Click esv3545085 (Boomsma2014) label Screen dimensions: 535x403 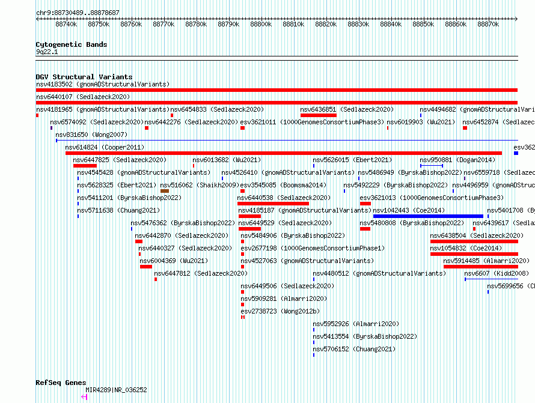(x=284, y=185)
